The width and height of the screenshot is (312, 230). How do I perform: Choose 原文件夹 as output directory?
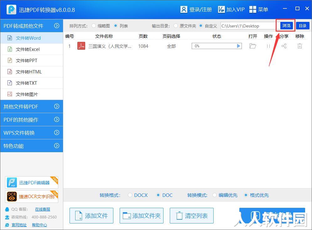point(175,26)
